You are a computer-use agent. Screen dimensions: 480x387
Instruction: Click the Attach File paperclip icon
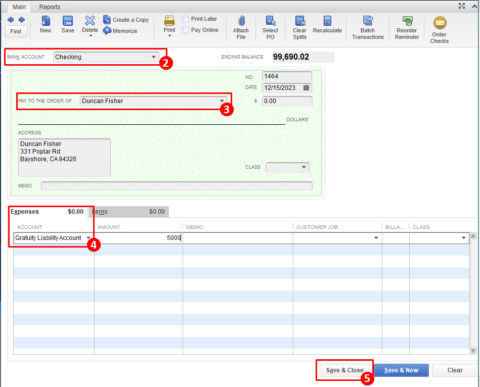[242, 21]
